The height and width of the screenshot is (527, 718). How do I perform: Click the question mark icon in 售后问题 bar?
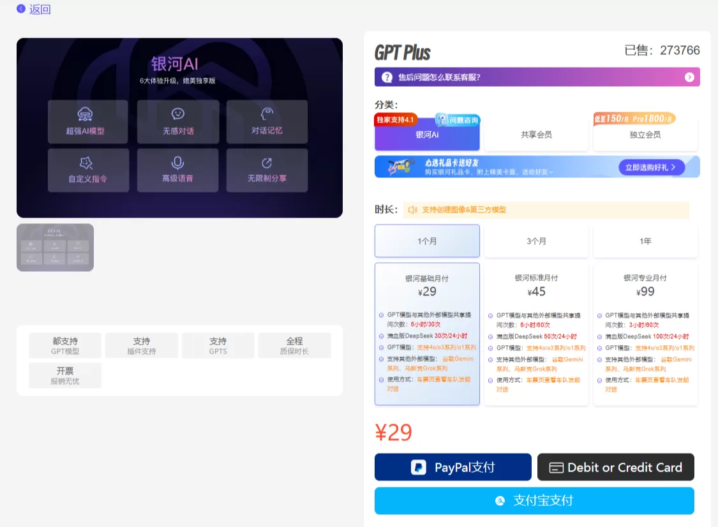[x=387, y=77]
